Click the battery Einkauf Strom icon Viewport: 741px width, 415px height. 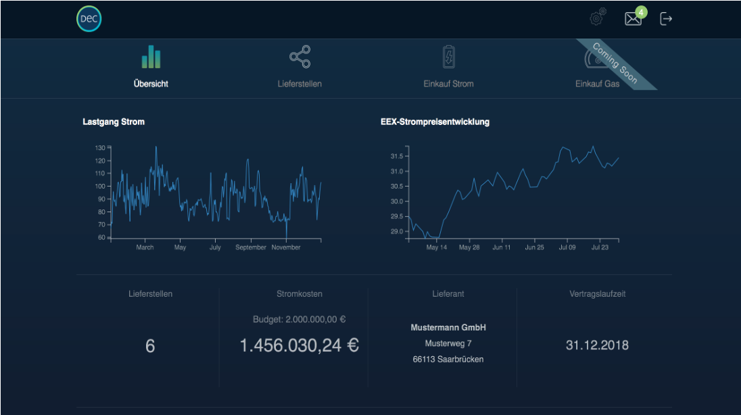(448, 57)
